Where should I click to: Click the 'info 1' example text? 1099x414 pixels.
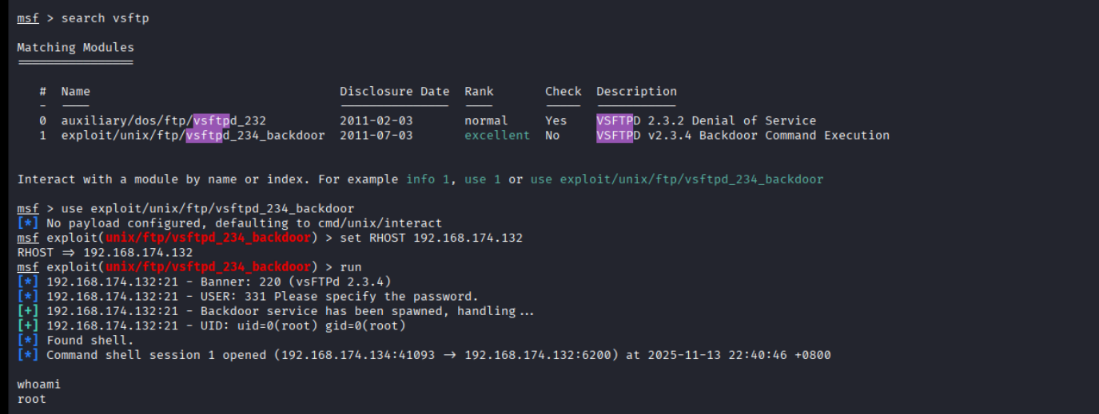tap(428, 179)
